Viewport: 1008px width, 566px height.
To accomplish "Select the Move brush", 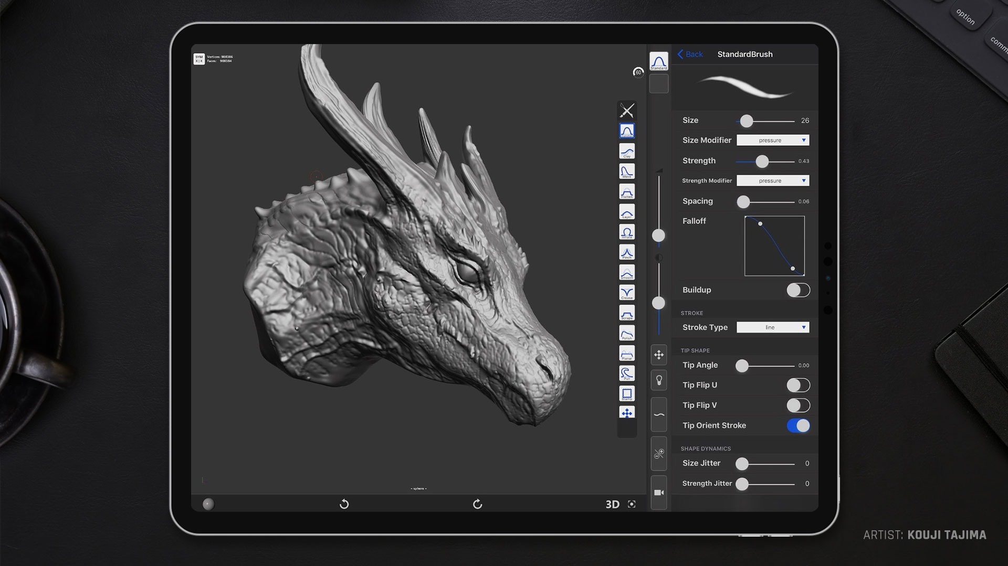I will click(x=627, y=172).
